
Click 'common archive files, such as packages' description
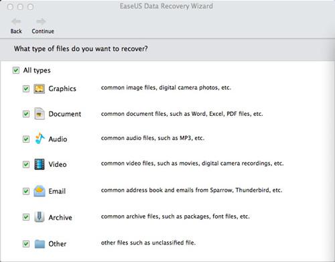(x=176, y=216)
